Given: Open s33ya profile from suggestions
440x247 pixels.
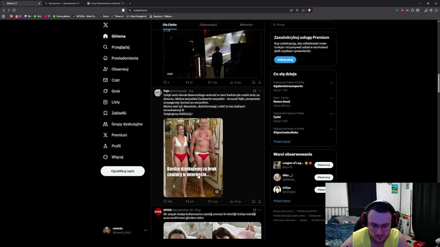Looking at the screenshot, I should click(x=286, y=188).
